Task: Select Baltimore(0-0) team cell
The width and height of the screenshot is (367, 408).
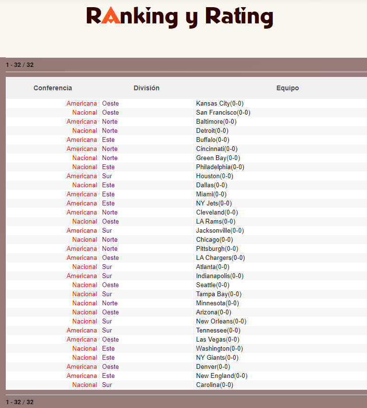Action: (x=216, y=121)
